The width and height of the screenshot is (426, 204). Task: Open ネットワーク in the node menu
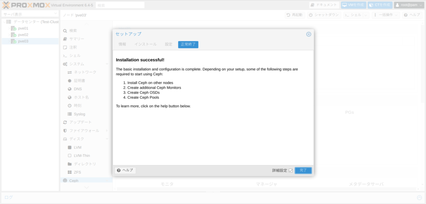point(86,72)
